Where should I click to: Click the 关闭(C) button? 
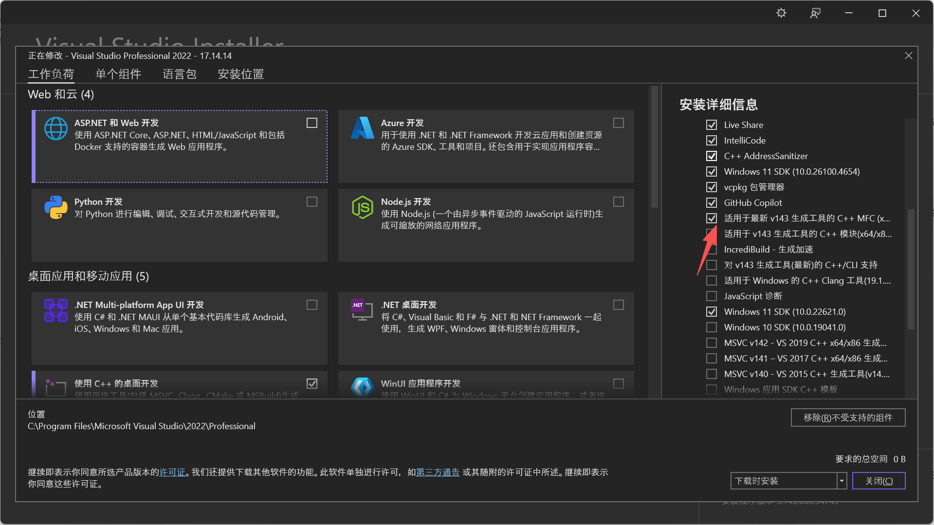click(879, 481)
